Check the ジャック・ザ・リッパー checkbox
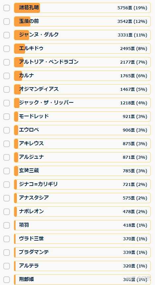155x285 pixels. coord(7,103)
